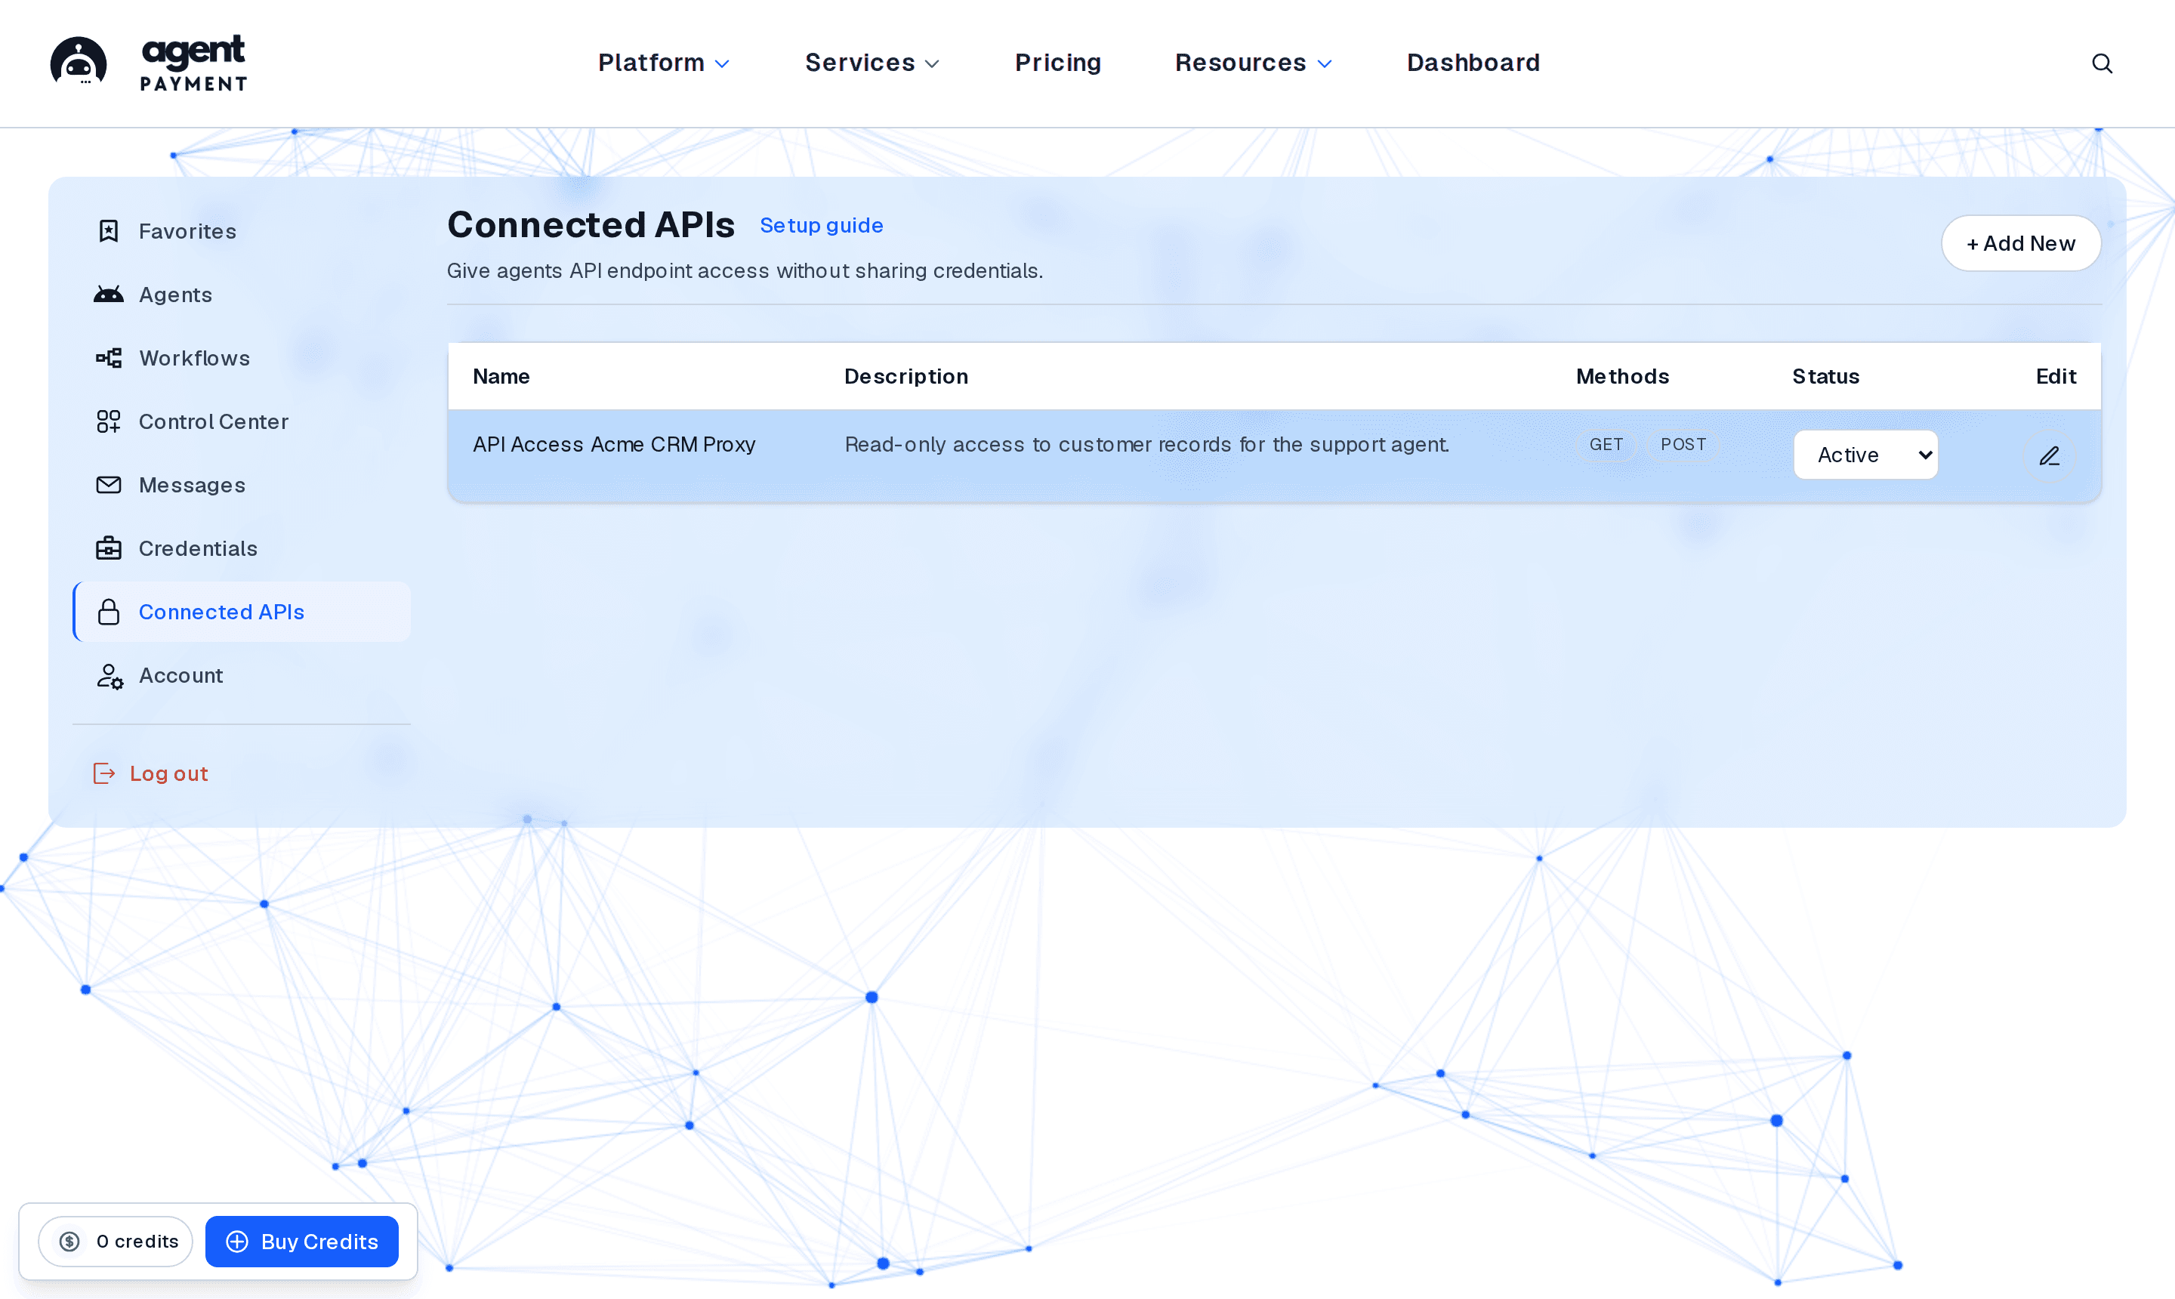Select Messages in the sidebar
The width and height of the screenshot is (2175, 1299).
pos(242,485)
